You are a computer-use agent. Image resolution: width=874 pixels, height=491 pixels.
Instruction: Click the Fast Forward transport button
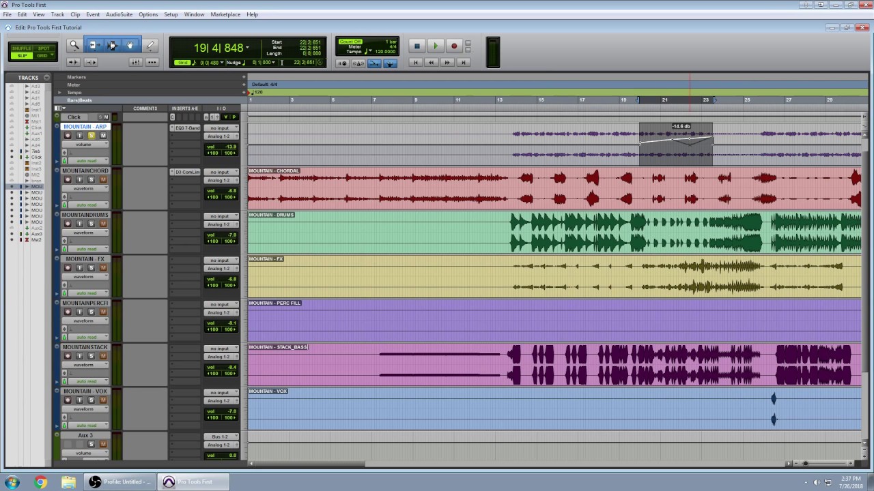coord(447,62)
